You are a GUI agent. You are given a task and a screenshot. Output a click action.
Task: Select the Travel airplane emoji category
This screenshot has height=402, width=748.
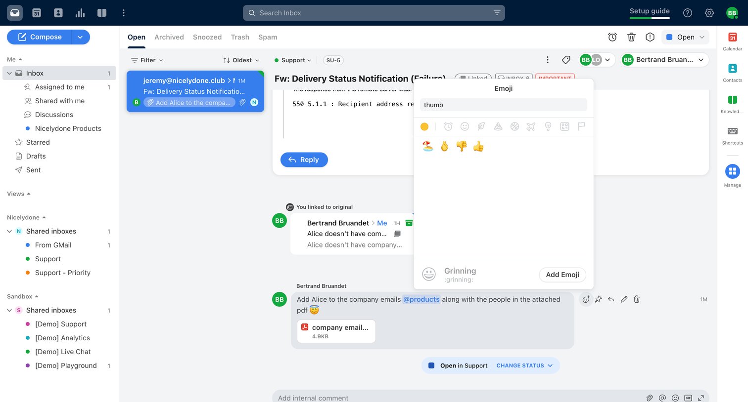click(x=531, y=126)
